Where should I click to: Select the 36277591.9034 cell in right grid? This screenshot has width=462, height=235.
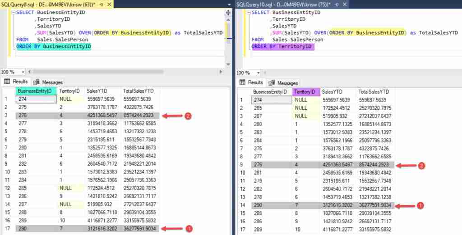tap(375, 206)
